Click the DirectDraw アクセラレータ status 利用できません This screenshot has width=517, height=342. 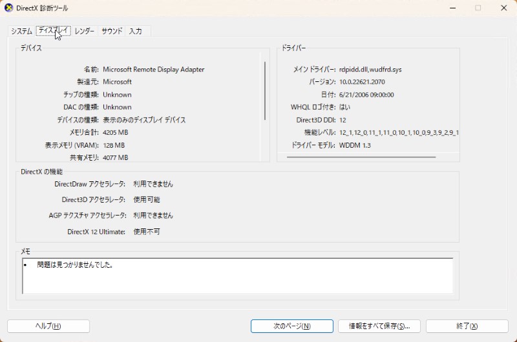[x=153, y=184]
